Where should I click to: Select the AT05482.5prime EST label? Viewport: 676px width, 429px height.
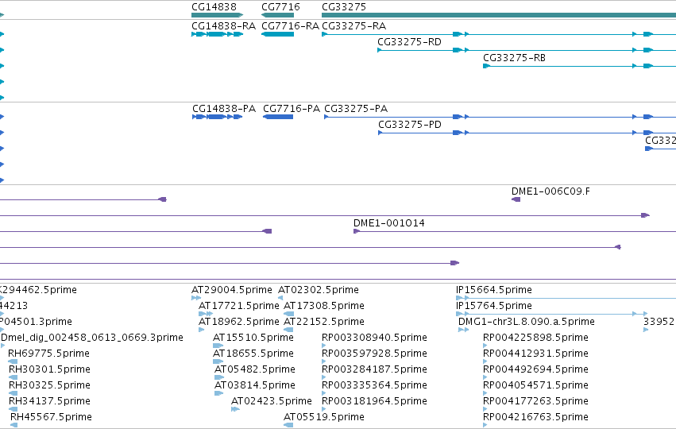[255, 369]
